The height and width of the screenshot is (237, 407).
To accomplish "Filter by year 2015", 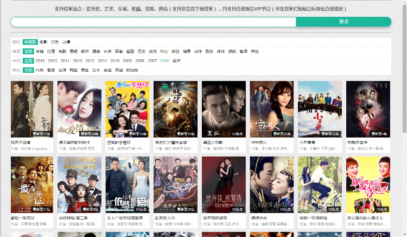I will (x=53, y=61).
